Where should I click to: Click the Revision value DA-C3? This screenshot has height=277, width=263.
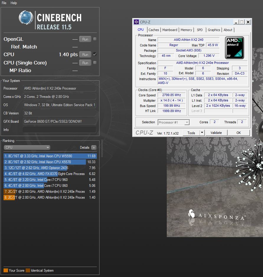coord(240,73)
